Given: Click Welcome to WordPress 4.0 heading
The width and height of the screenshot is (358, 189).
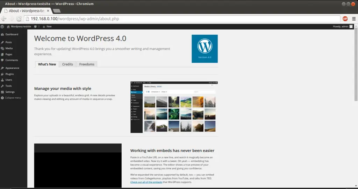Looking at the screenshot, I should tap(80, 38).
